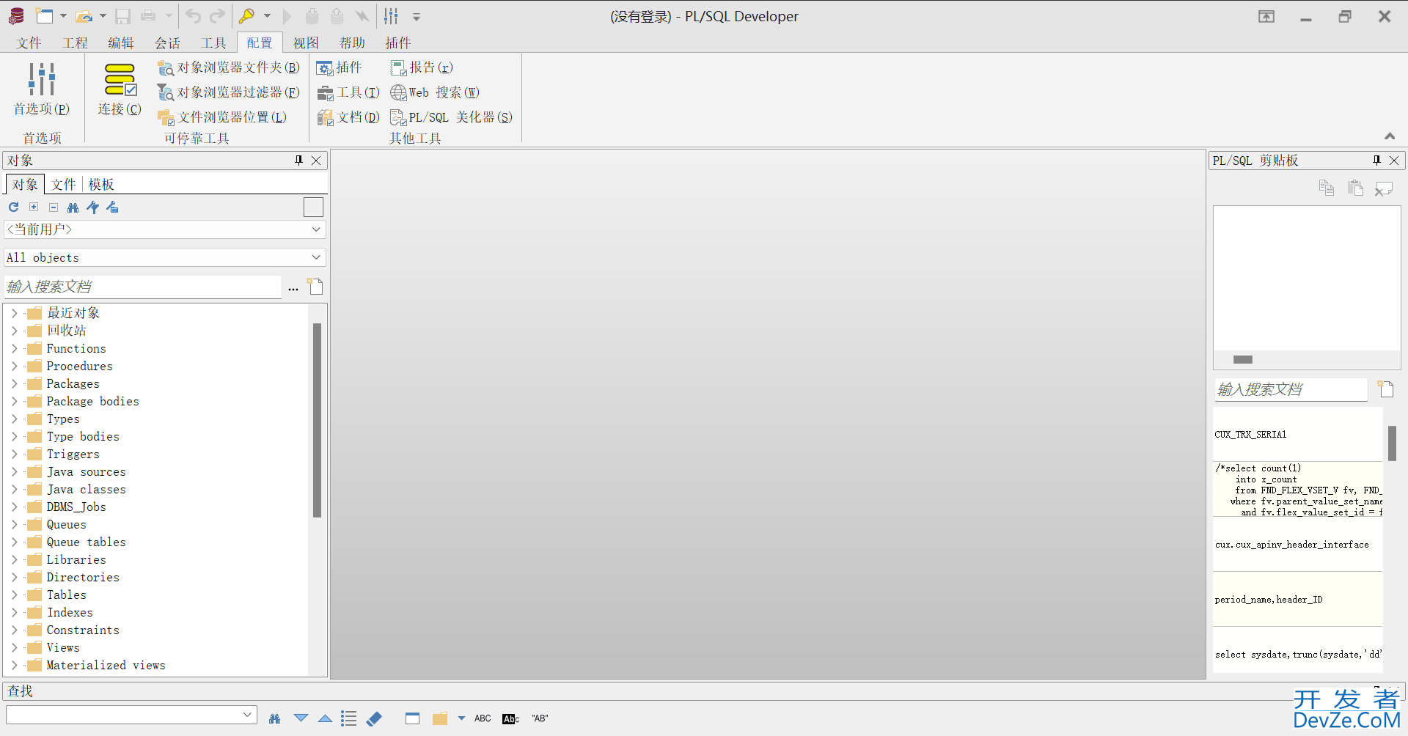Pin the Objects (对象) panel
Image resolution: width=1408 pixels, height=736 pixels.
click(298, 160)
